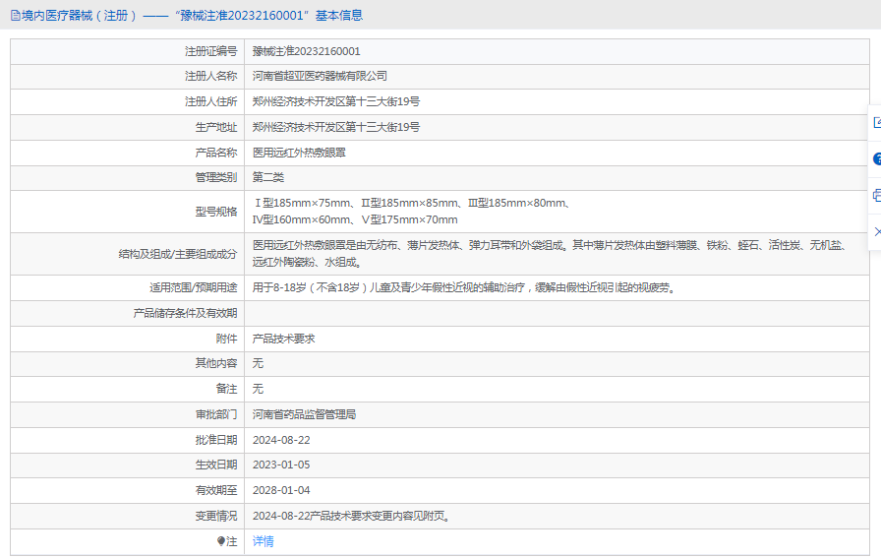Click the 适用范围/预期用途 intended use text
Image resolution: width=881 pixels, height=558 pixels.
coord(463,288)
